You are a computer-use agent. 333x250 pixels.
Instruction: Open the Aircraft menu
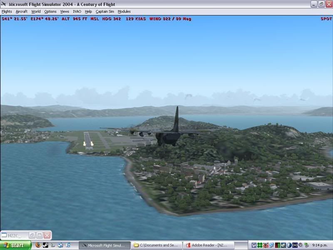click(x=22, y=12)
